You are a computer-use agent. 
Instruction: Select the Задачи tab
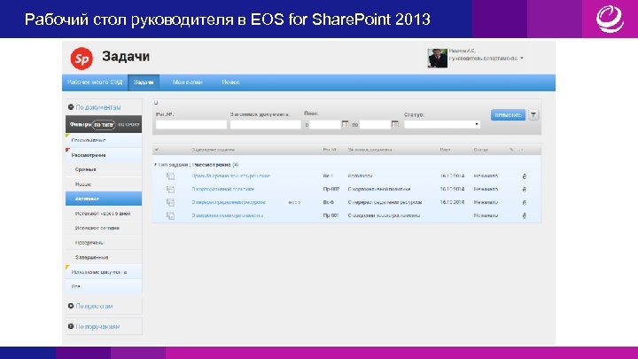(144, 82)
